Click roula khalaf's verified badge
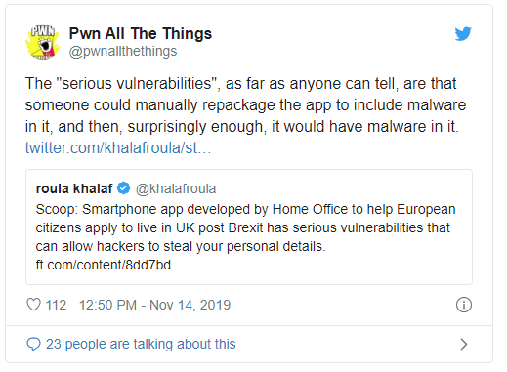The width and height of the screenshot is (507, 372). coord(124,188)
